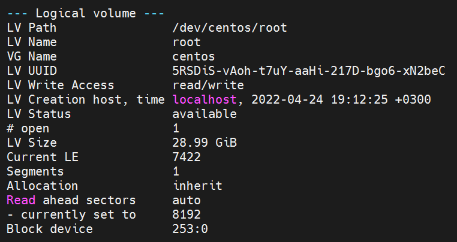Click the currently set to value 8192
Viewport: 457px width, 242px height.
point(187,214)
